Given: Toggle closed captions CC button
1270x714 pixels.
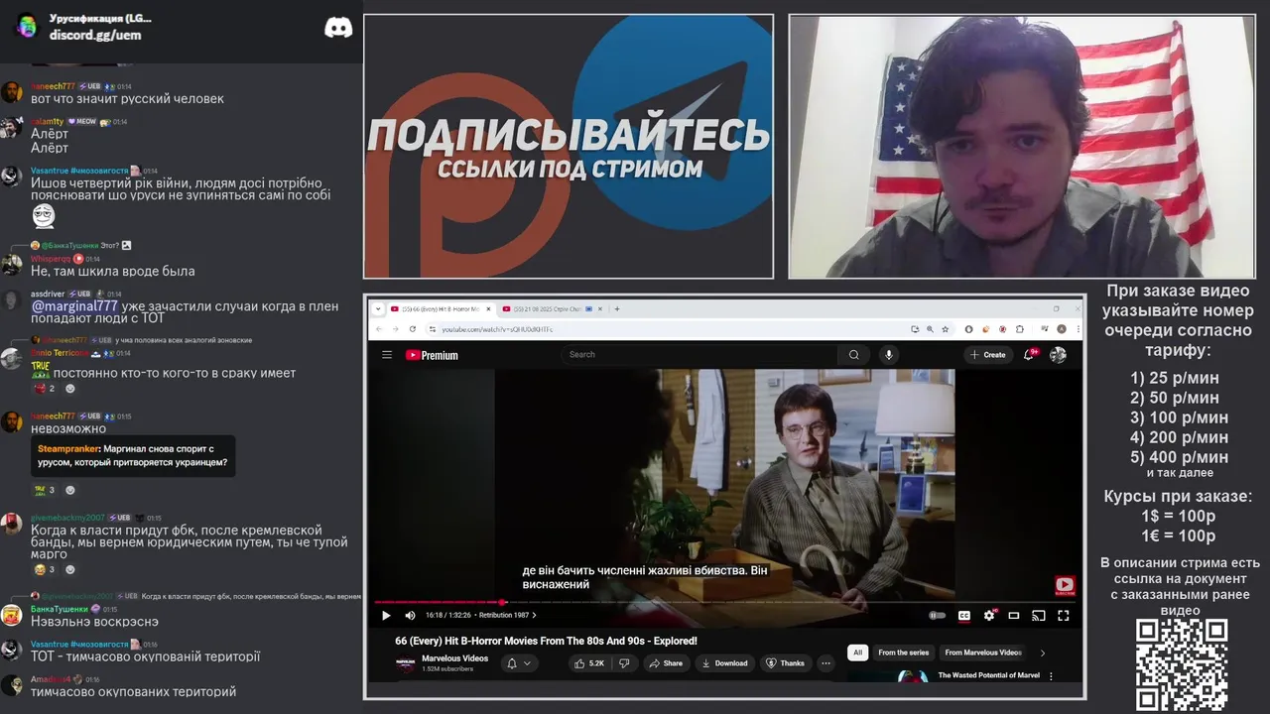Looking at the screenshot, I should [963, 615].
